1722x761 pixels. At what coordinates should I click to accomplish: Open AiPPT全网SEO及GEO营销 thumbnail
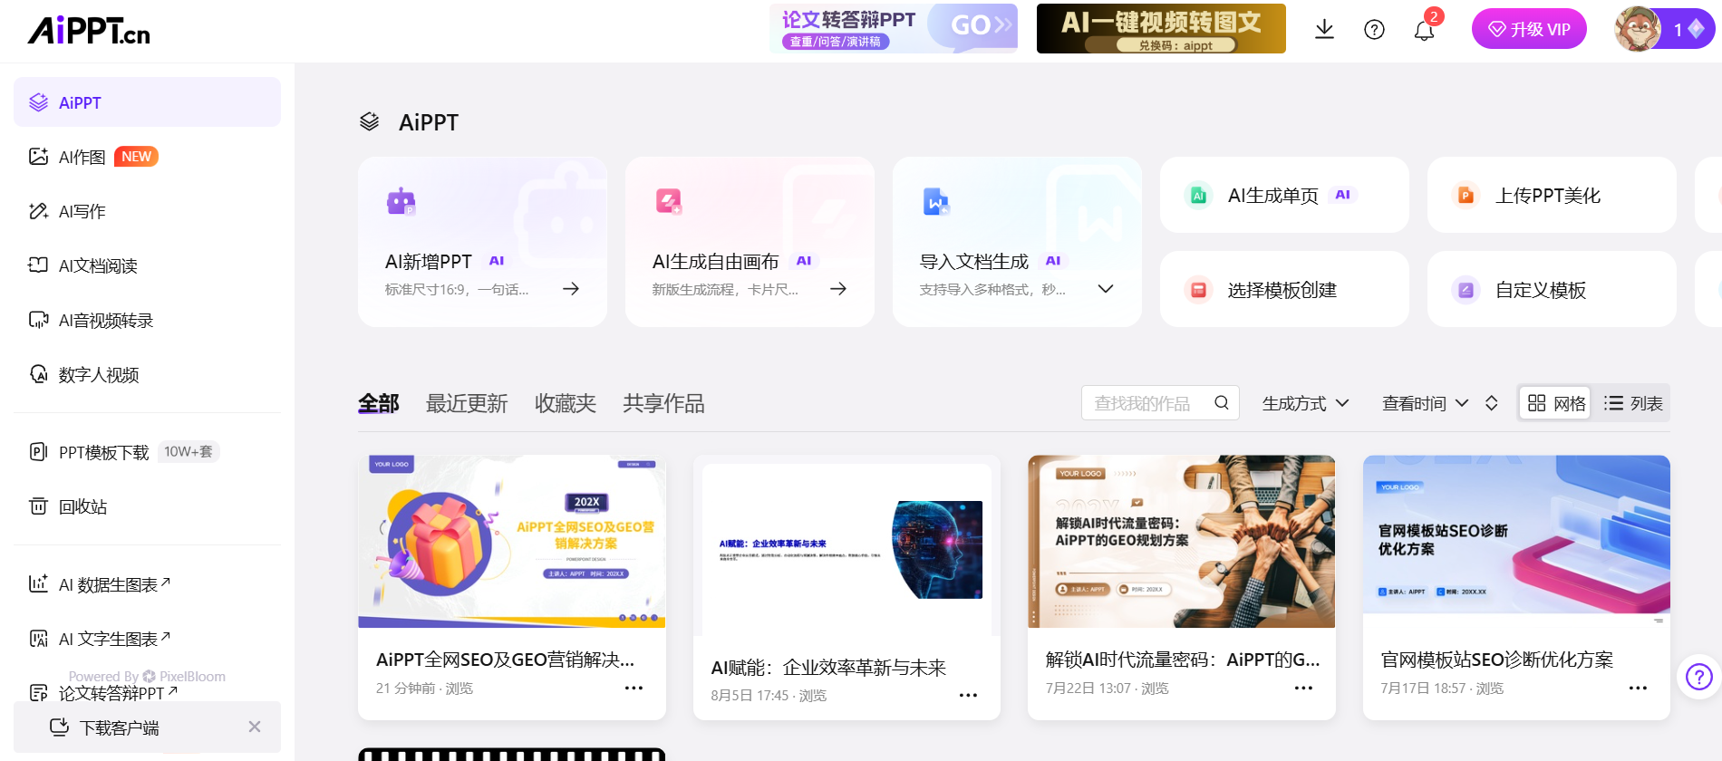[x=512, y=542]
